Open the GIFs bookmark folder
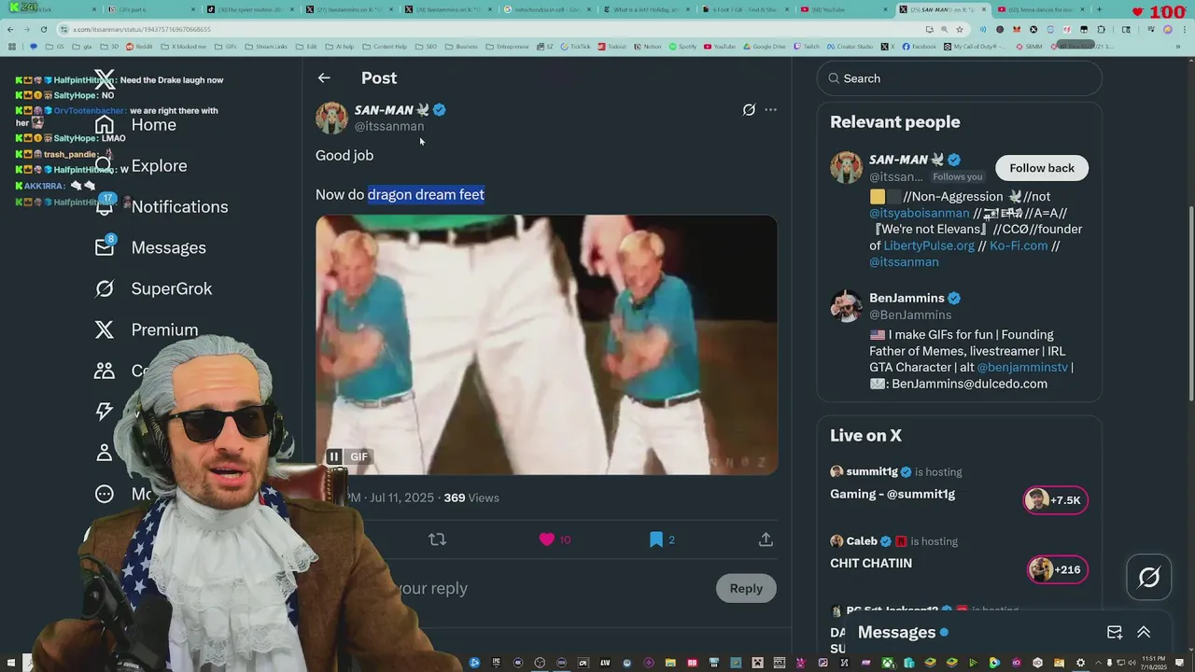1195x672 pixels. (x=225, y=47)
